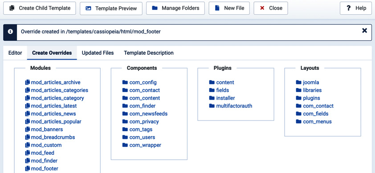Viewport: 375px width, 173px height.
Task: Click the folder icon beside plugins under Layouts
Action: pos(298,98)
